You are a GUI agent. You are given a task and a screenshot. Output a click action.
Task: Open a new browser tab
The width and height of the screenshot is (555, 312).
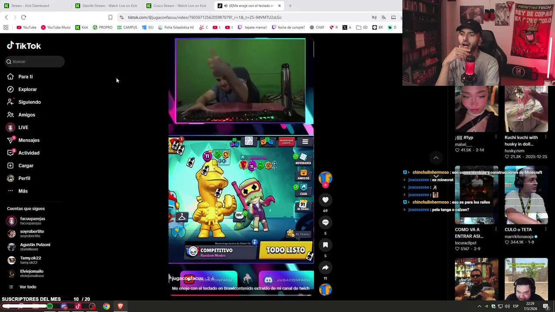[290, 6]
